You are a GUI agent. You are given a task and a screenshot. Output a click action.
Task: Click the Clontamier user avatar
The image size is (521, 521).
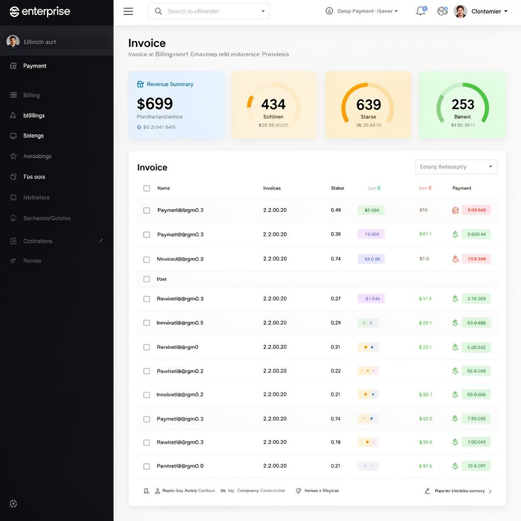[x=460, y=11]
